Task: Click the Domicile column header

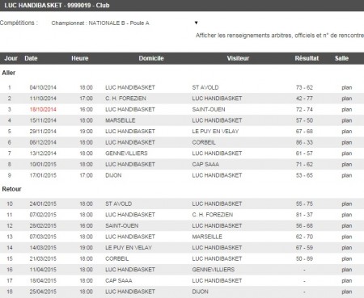Action: (x=151, y=58)
